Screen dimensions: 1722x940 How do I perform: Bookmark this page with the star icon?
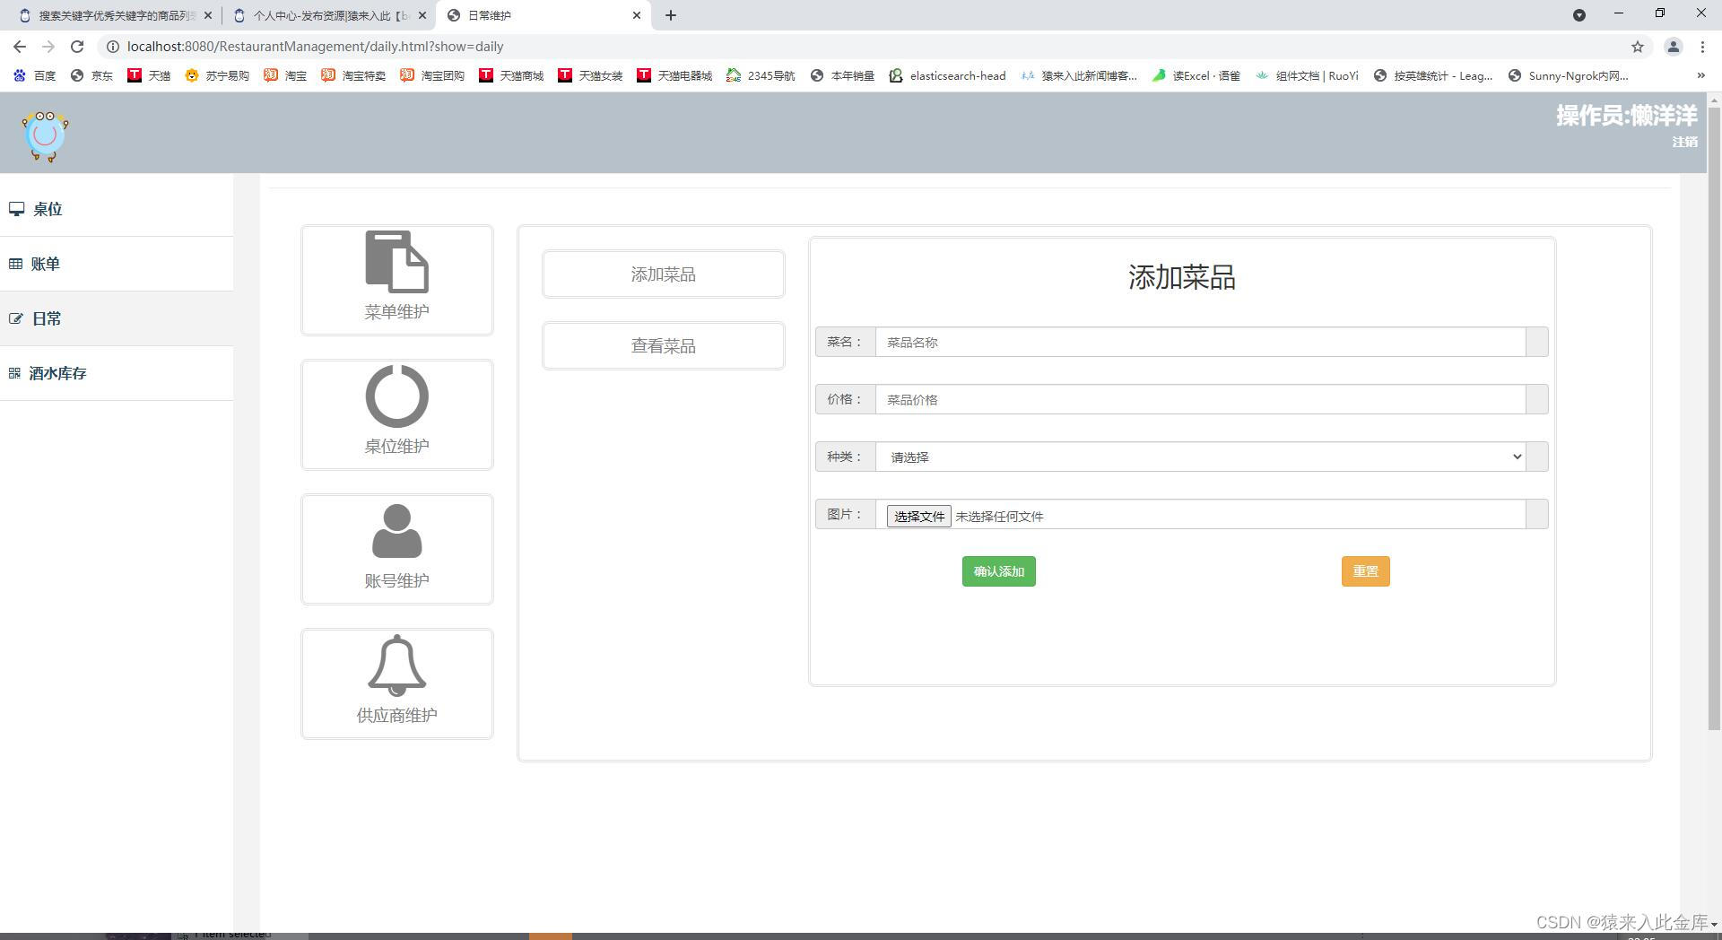[1638, 47]
